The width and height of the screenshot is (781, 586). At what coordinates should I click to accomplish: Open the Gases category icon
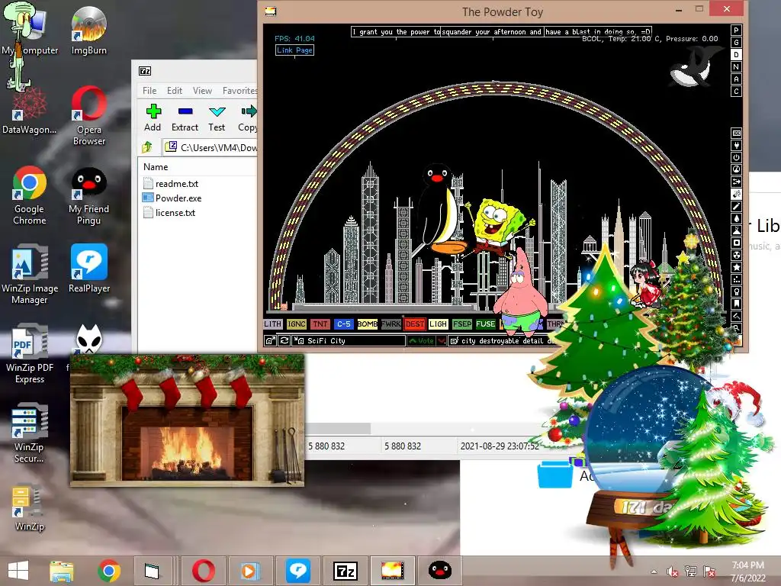pyautogui.click(x=736, y=206)
